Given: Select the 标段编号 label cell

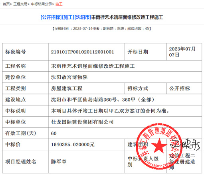Looking at the screenshot, I should (x=25, y=52).
